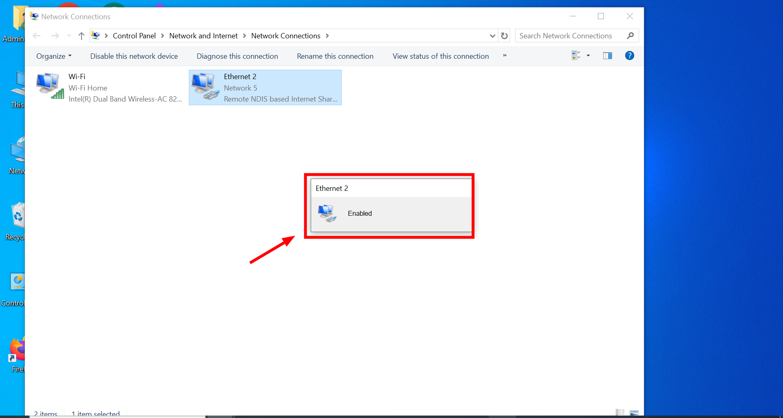The image size is (783, 418).
Task: Maximize the Network Connections window
Action: click(601, 16)
